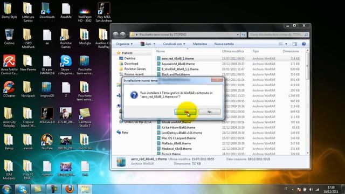Go forward with the Explorer forward arrow

123,34
